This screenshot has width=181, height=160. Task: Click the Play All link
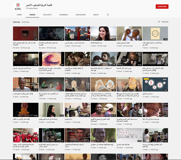[x=26, y=22]
